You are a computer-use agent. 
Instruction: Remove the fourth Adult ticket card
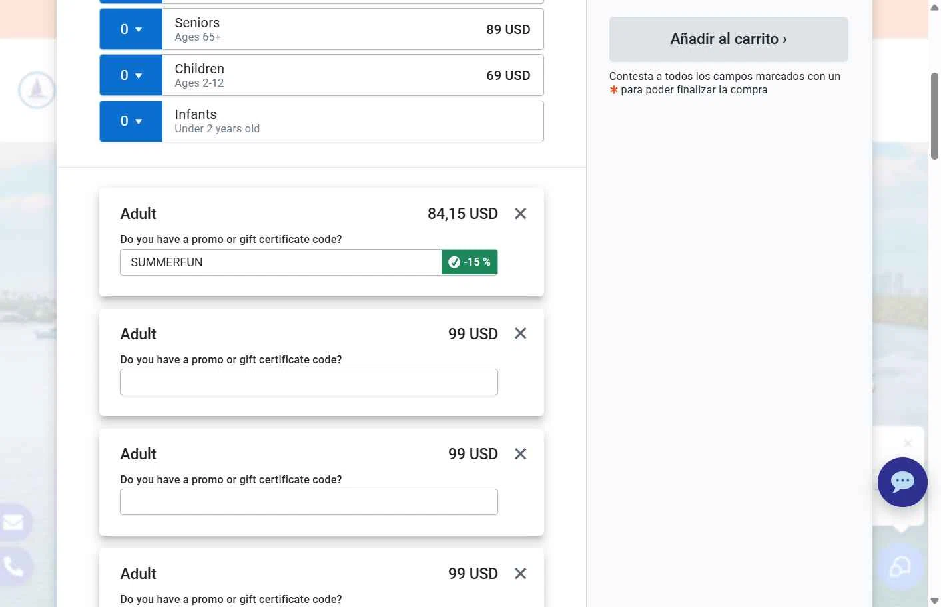coord(521,574)
